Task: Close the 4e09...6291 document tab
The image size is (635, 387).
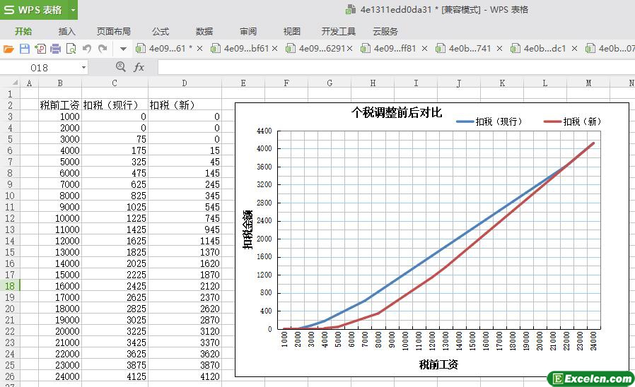Action: [350, 49]
